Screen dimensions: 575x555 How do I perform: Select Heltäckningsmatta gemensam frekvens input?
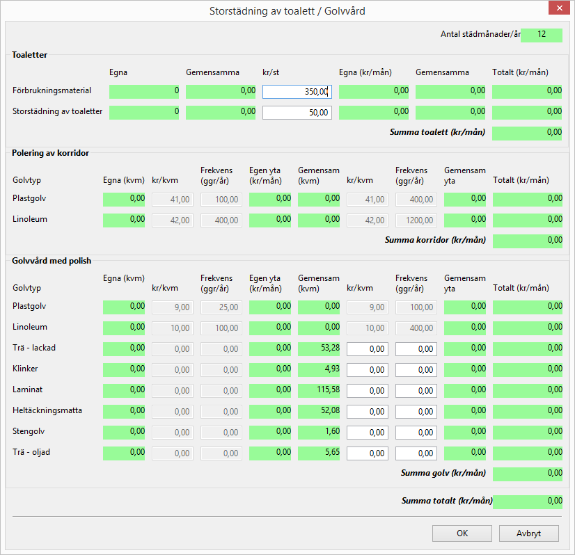point(416,411)
